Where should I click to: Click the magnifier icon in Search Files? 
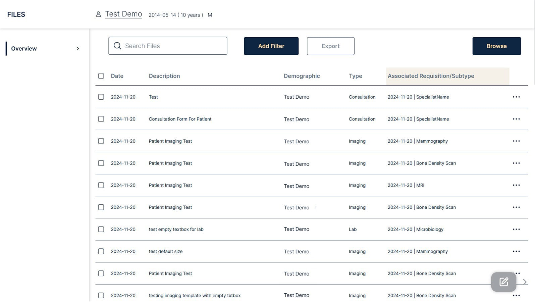point(117,46)
